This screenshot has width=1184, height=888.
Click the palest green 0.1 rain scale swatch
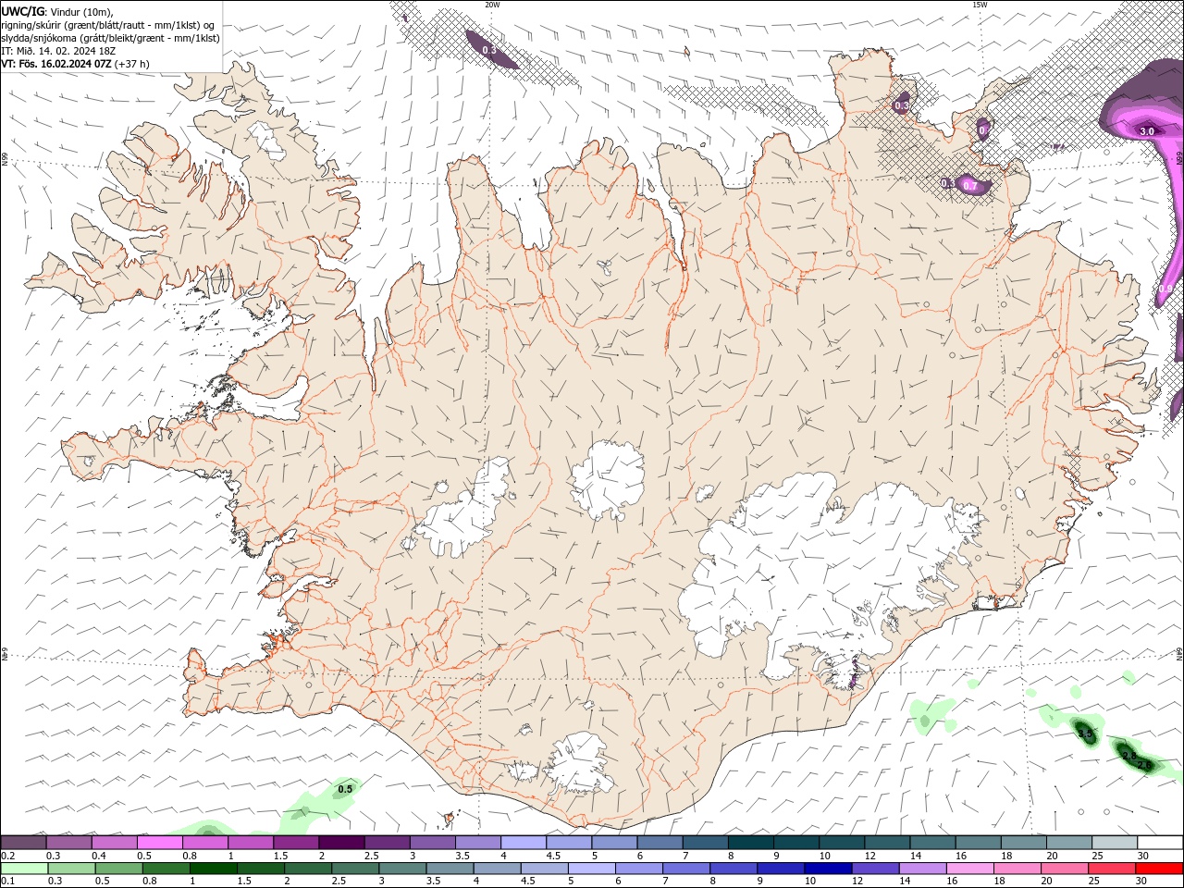click(24, 869)
